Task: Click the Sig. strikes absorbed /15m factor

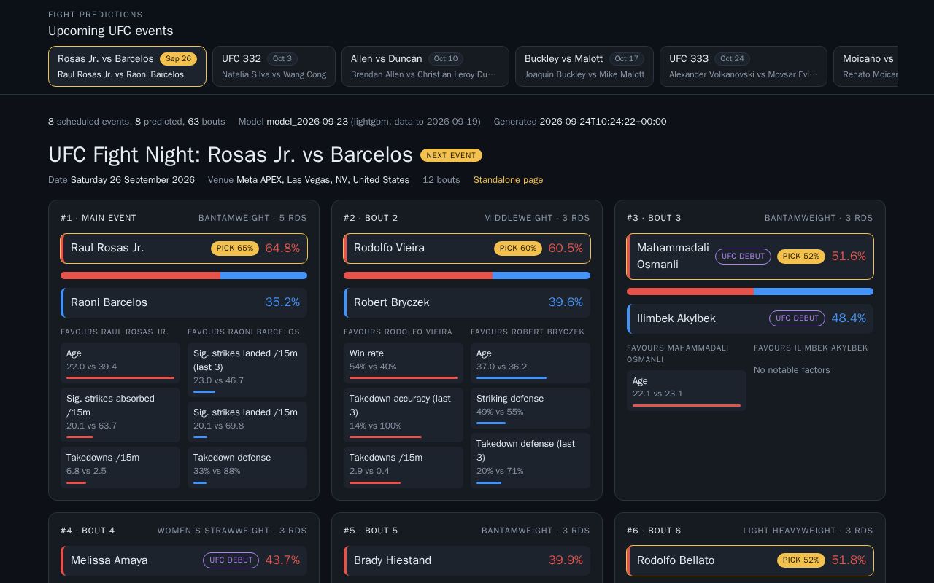Action: [120, 415]
